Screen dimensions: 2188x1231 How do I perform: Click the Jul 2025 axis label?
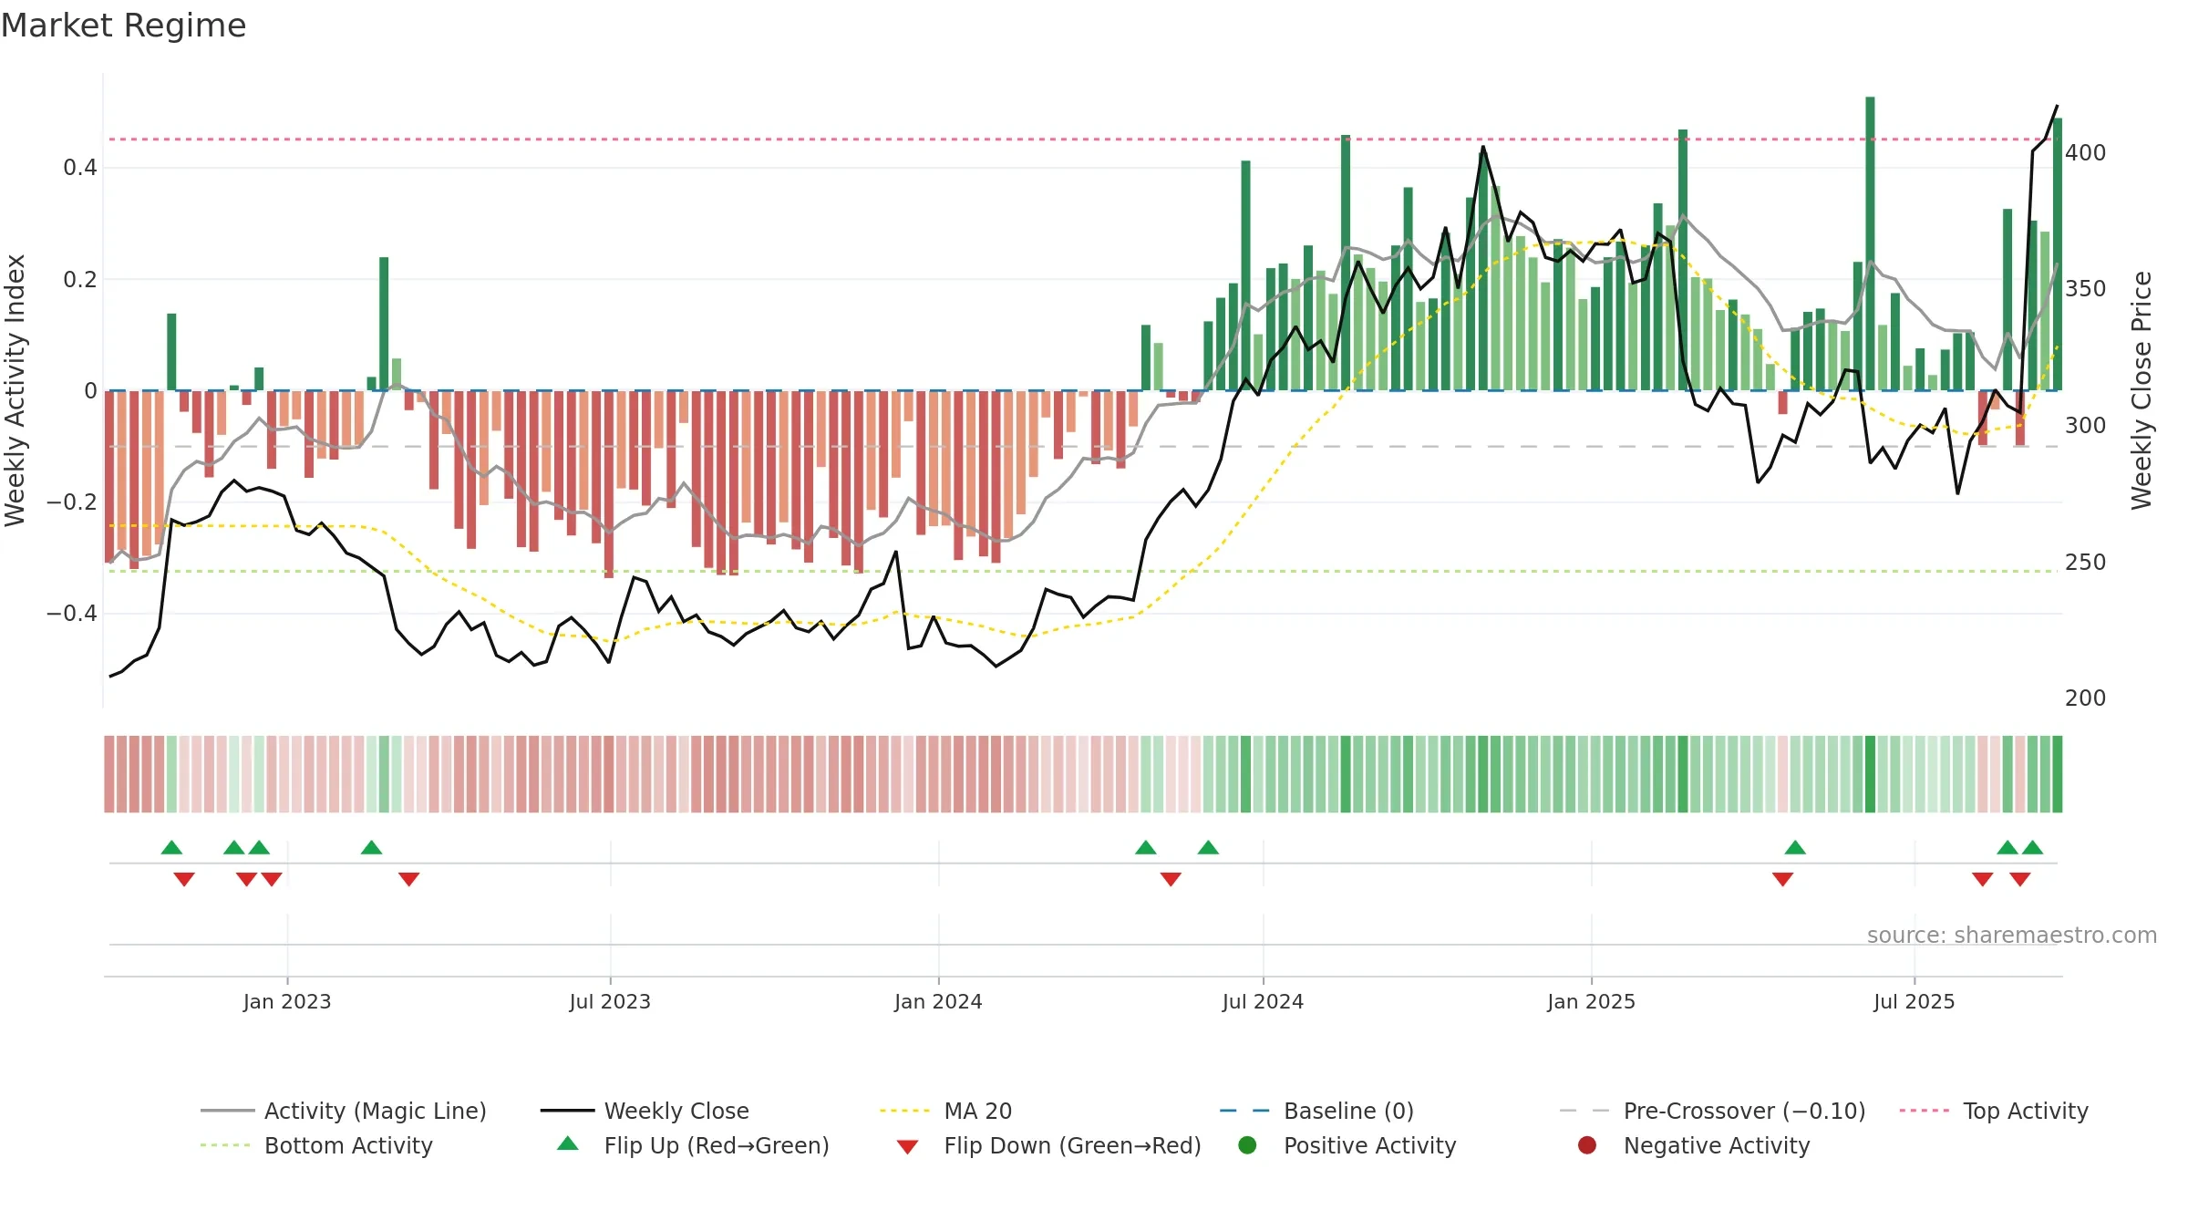(1914, 1002)
